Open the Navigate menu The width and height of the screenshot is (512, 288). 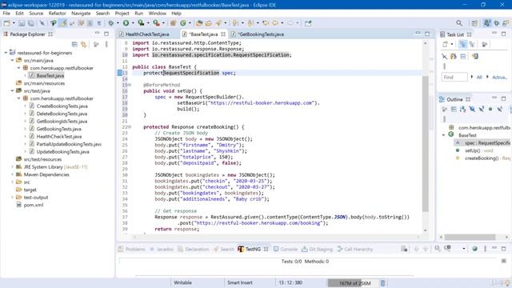tap(81, 14)
